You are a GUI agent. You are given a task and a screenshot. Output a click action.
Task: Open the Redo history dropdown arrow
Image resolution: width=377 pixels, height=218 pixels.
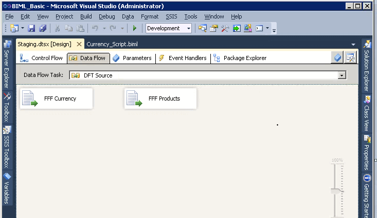point(122,28)
